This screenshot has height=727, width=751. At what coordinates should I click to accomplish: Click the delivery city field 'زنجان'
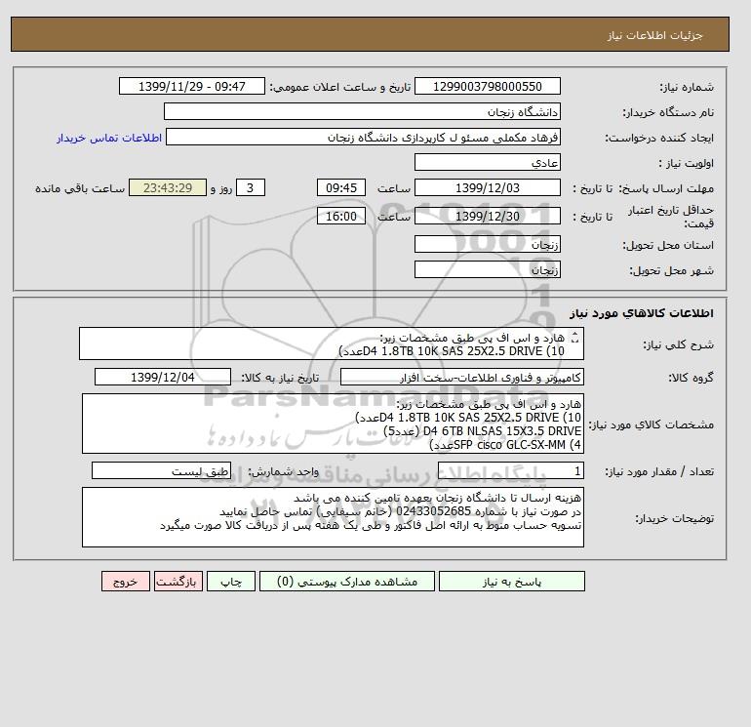pos(487,269)
